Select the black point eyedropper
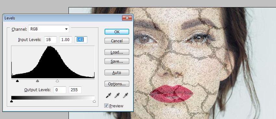This screenshot has height=119, width=276. coord(108,95)
